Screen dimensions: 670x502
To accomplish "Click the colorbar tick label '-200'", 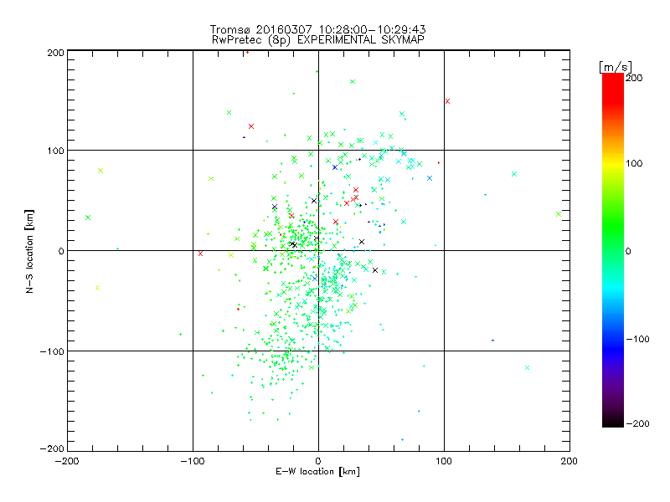I will (x=637, y=423).
